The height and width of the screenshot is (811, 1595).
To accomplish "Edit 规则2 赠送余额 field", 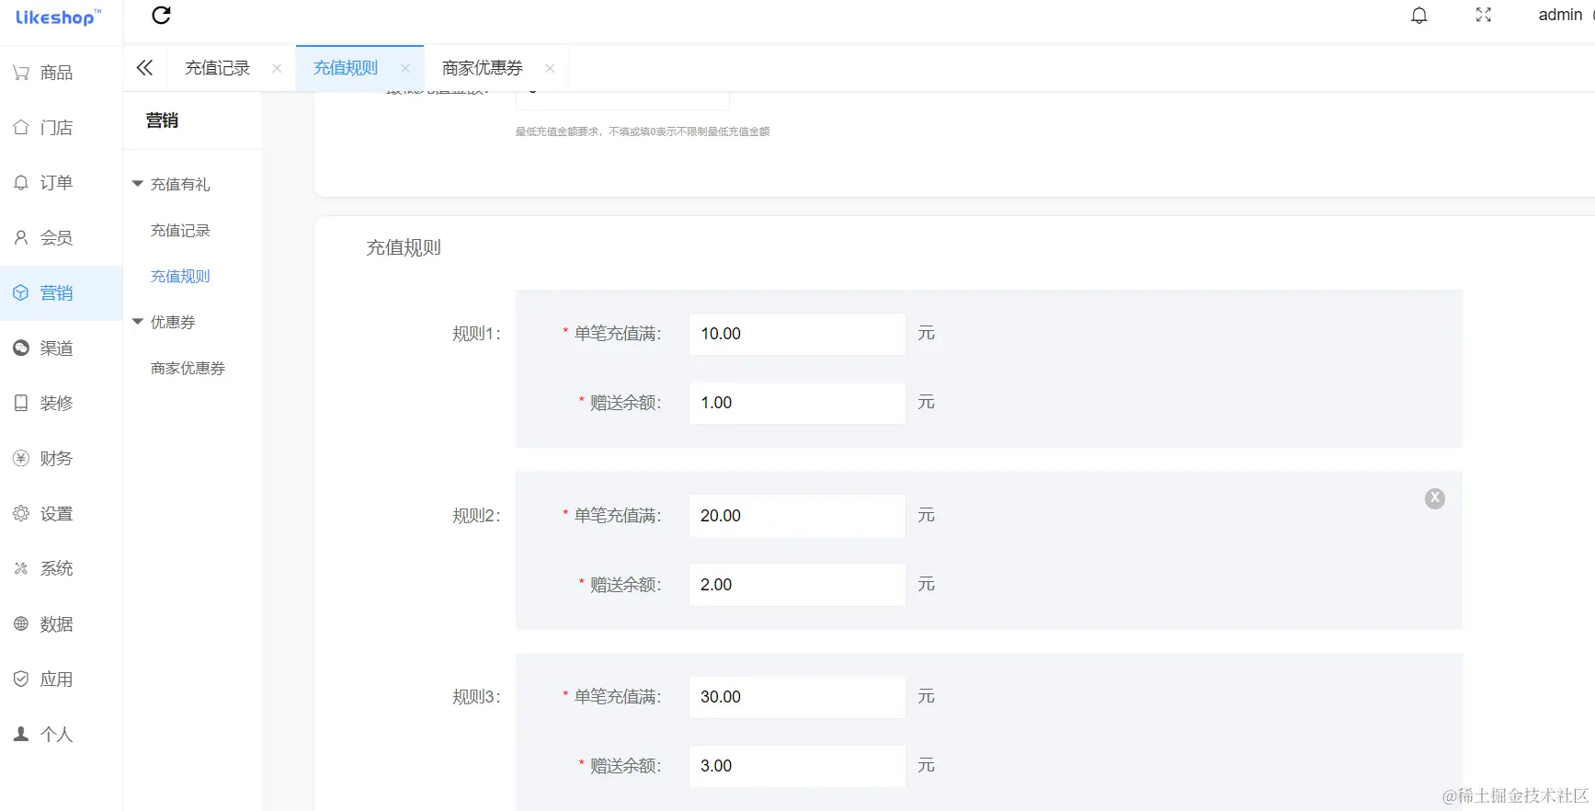I will 797,585.
